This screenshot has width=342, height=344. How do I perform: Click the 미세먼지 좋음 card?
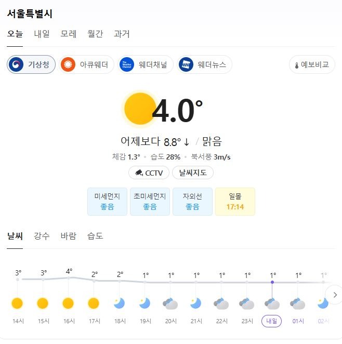tap(107, 202)
